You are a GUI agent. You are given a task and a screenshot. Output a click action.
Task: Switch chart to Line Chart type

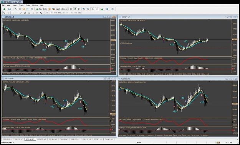point(79,9)
